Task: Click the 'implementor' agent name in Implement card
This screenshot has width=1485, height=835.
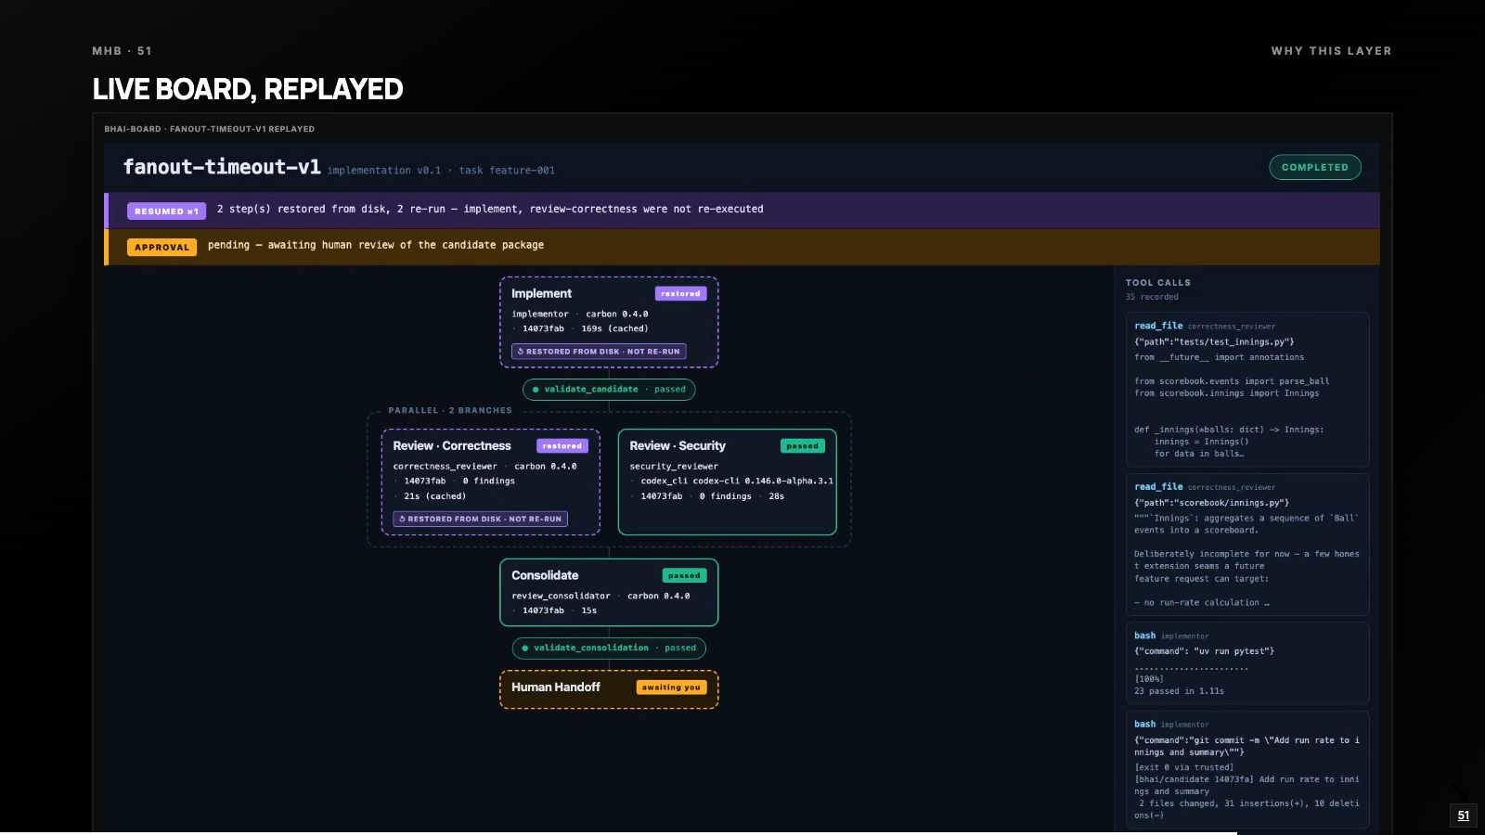Action: click(540, 315)
